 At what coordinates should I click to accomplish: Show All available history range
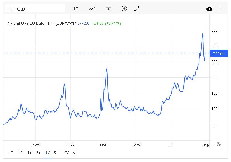click(x=75, y=153)
